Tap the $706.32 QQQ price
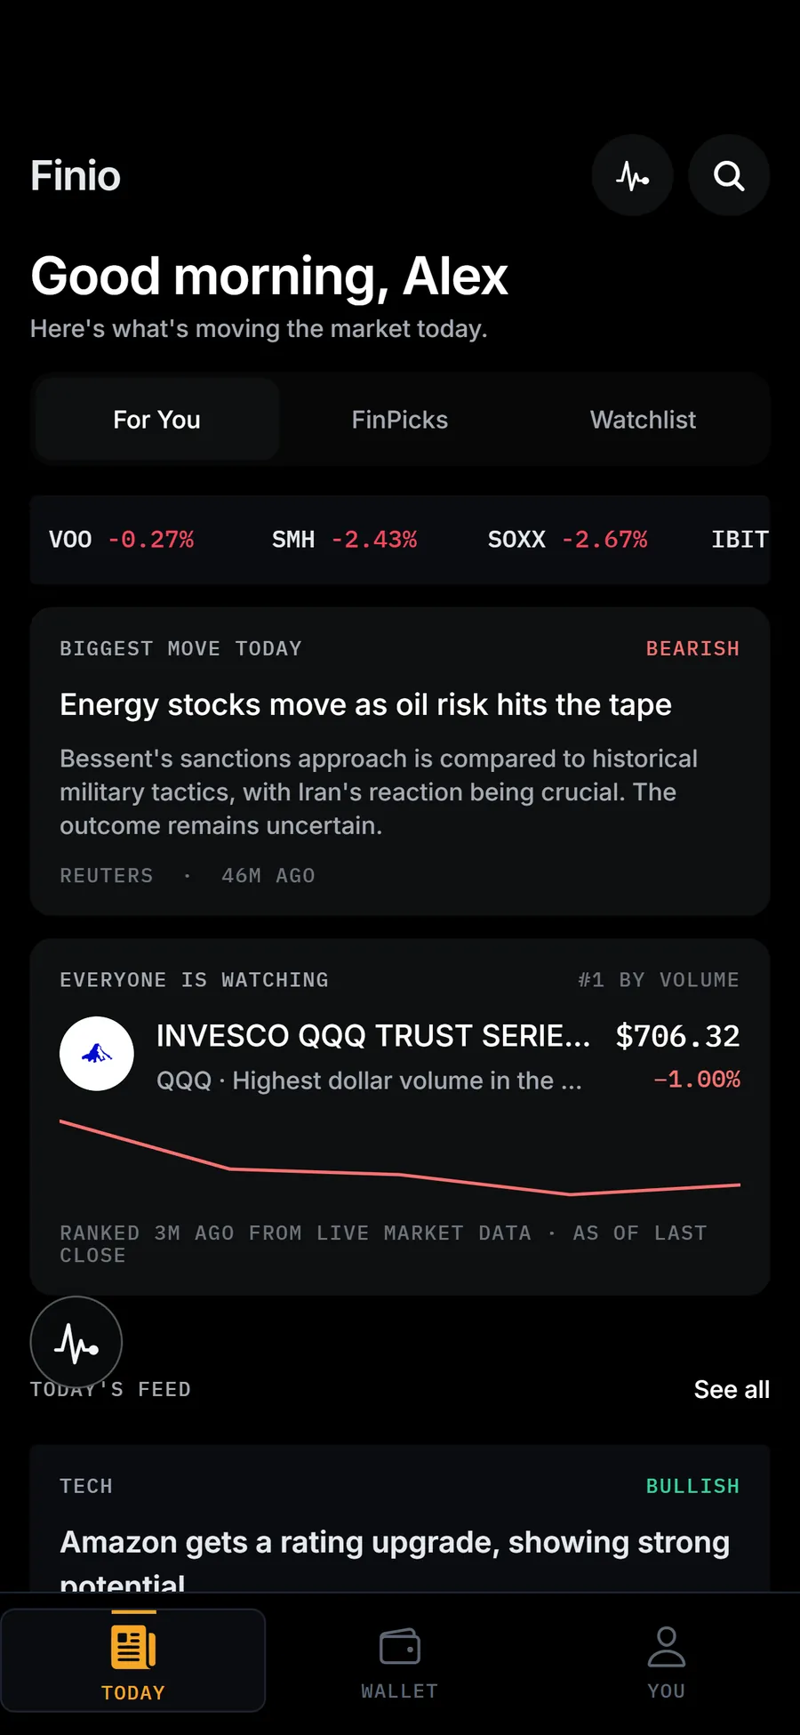Image resolution: width=800 pixels, height=1735 pixels. (677, 1036)
